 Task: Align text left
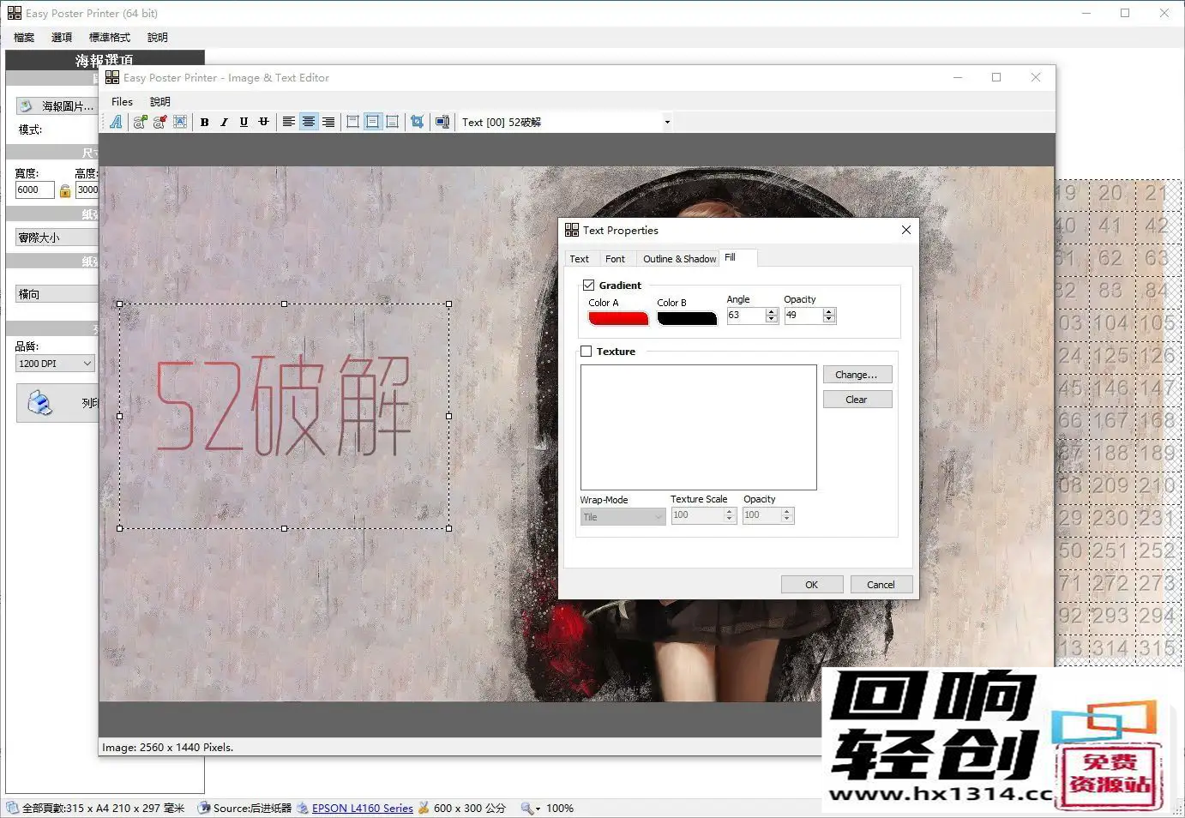[289, 122]
